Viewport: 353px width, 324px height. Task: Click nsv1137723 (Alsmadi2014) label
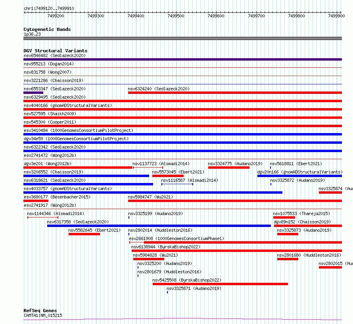tap(161, 164)
